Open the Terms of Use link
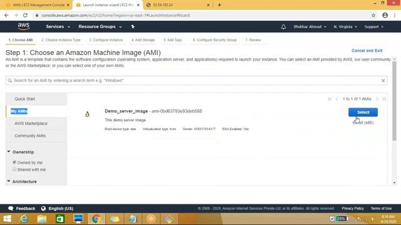401x225 pixels. coord(381,208)
